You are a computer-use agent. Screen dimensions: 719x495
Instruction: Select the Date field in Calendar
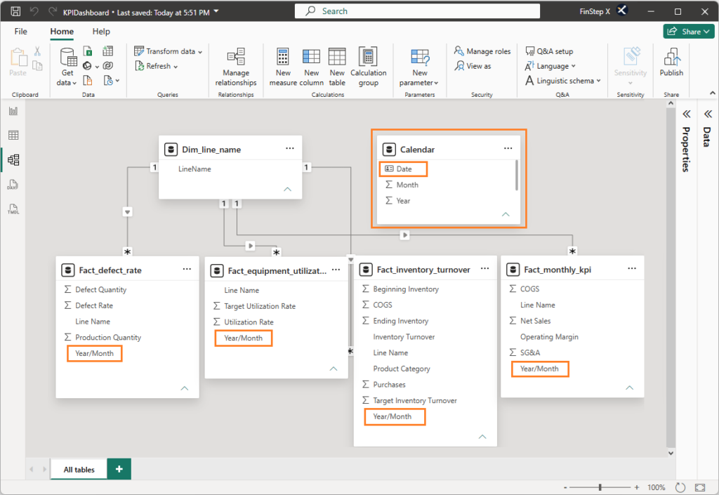point(404,169)
